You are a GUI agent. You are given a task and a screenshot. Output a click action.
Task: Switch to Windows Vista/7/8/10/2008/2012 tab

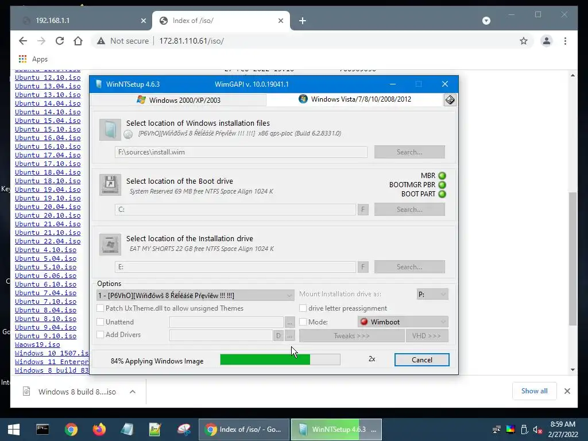355,99
